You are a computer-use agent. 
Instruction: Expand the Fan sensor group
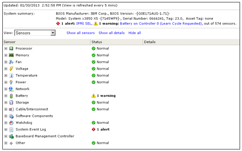click(6, 62)
